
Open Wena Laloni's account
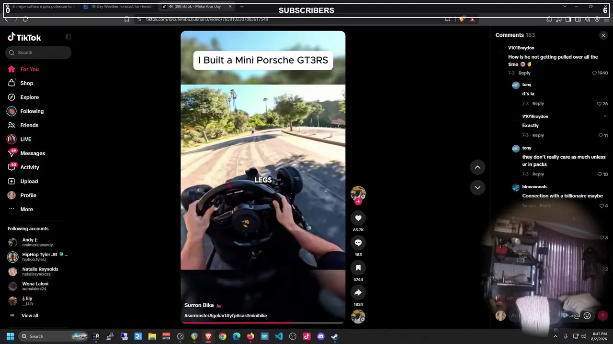(29, 286)
